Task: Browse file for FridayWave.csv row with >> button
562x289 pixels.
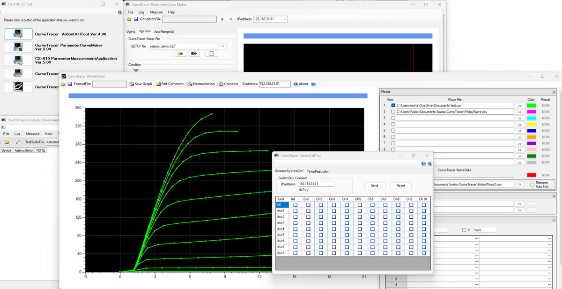Action: point(519,112)
